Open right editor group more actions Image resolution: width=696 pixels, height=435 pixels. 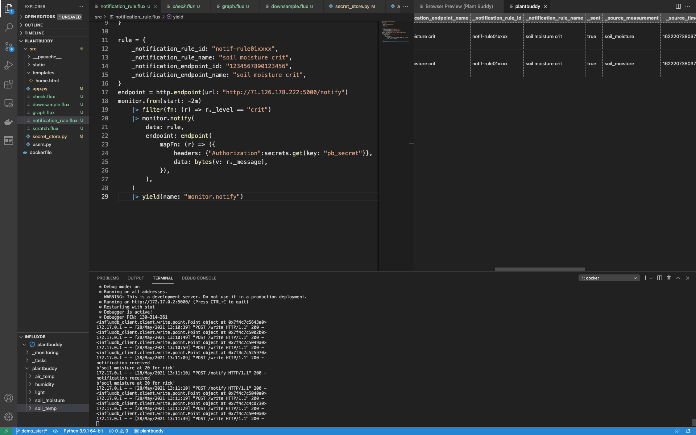[688, 7]
